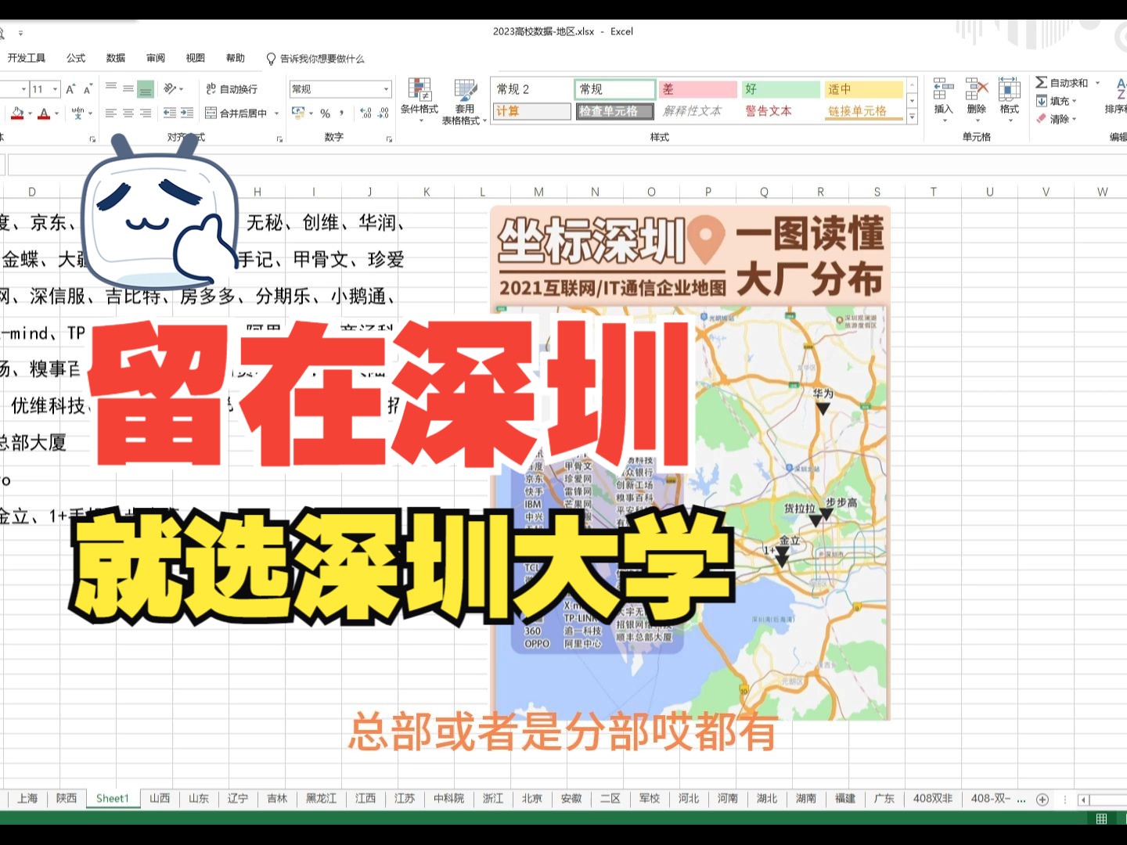
Task: Expand the cell styles gallery more arrow
Action: click(x=912, y=117)
